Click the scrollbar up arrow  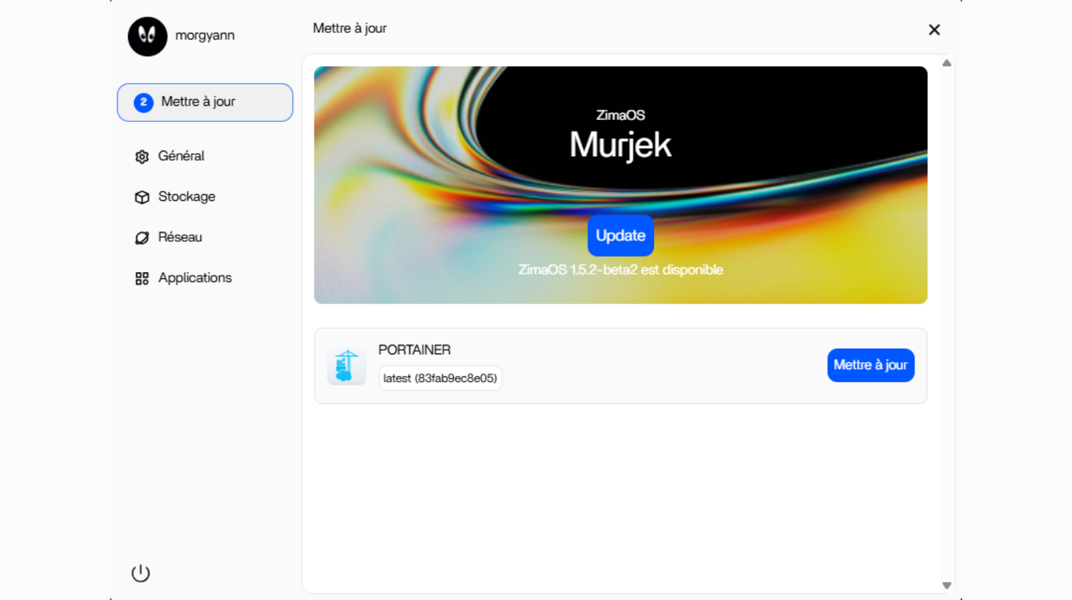[x=947, y=64]
